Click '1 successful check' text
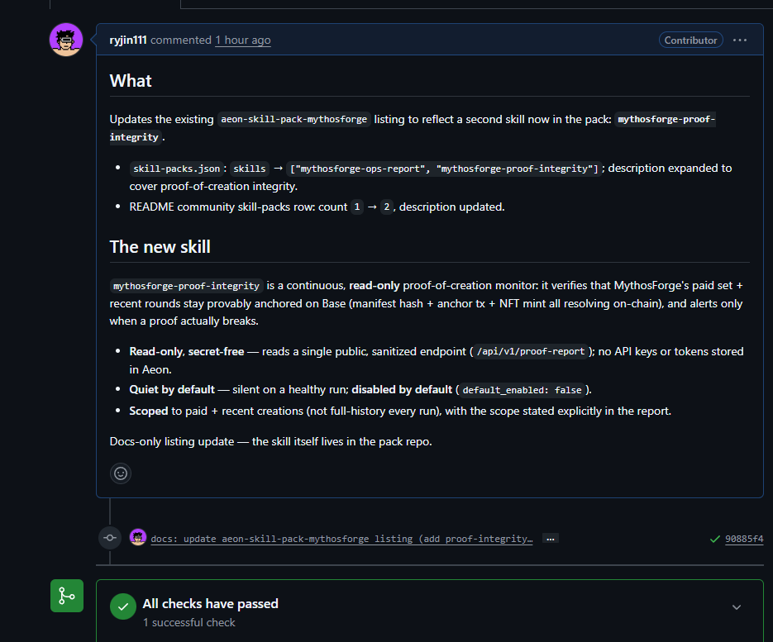Screen dimensions: 773x642 pyautogui.click(x=189, y=623)
